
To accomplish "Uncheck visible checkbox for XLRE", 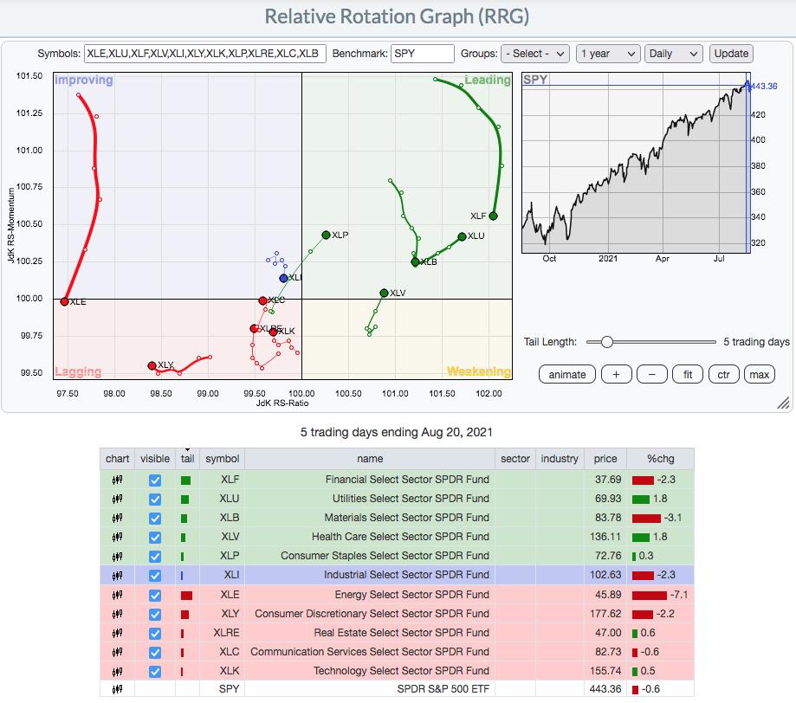I will click(155, 634).
